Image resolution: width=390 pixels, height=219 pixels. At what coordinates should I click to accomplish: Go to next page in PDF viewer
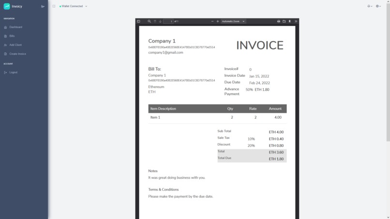tap(160, 21)
